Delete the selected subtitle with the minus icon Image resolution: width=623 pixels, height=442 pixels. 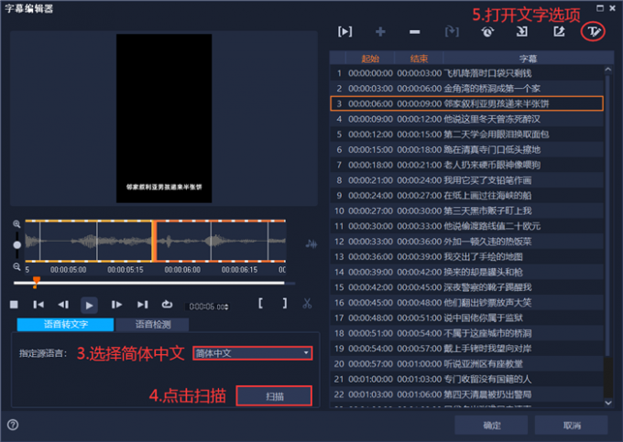click(414, 32)
